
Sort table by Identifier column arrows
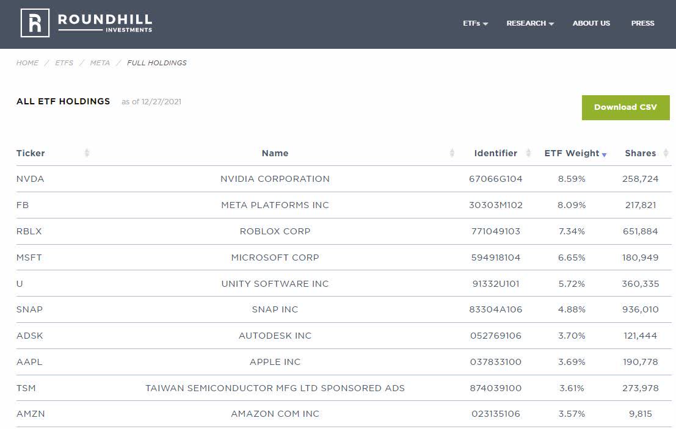pyautogui.click(x=528, y=153)
